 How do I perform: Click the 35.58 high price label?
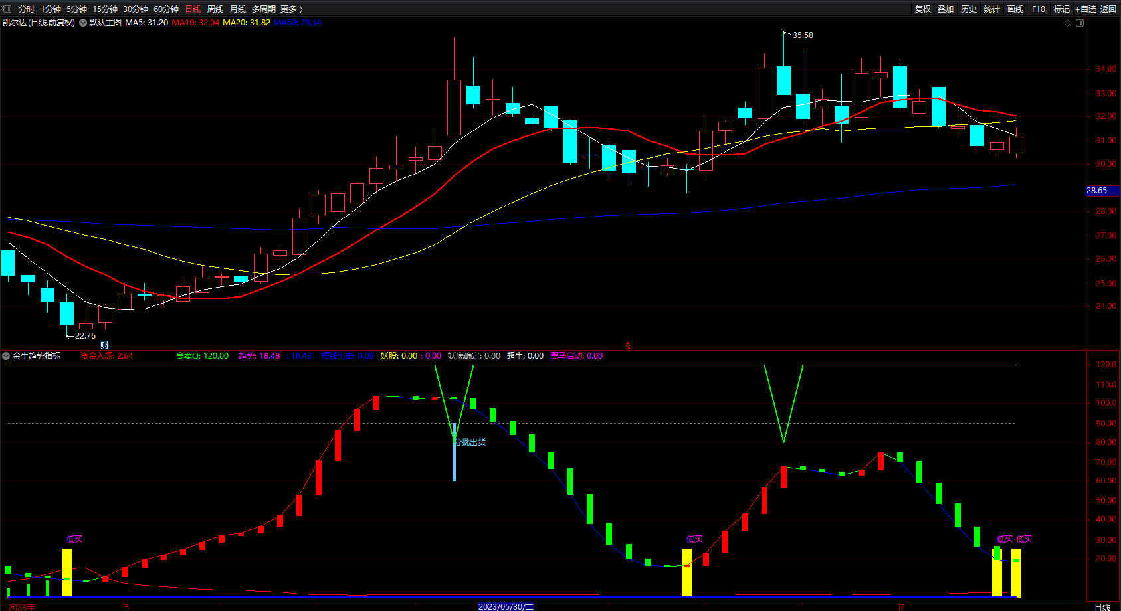803,35
